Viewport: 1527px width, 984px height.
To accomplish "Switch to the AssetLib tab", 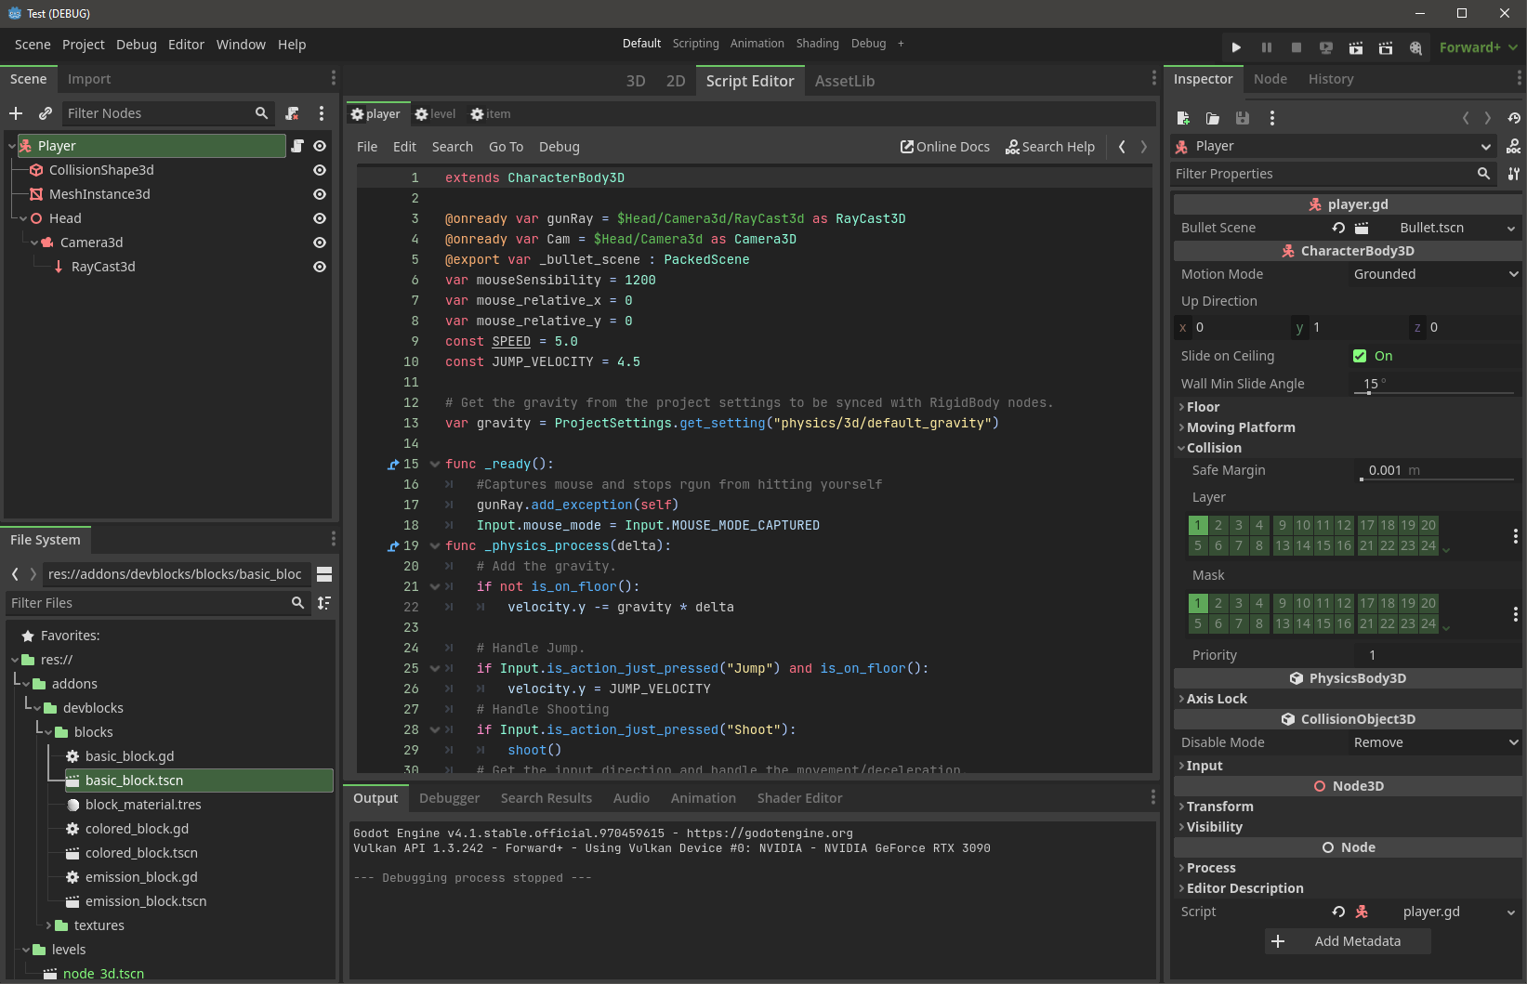I will click(x=843, y=81).
